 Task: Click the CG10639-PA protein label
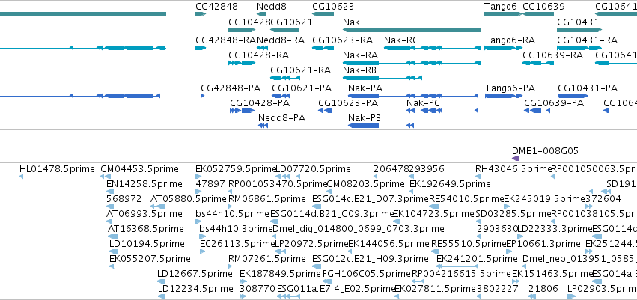point(554,103)
